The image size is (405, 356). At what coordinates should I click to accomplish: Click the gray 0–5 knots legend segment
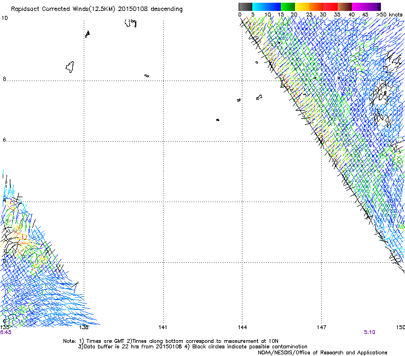pyautogui.click(x=245, y=7)
